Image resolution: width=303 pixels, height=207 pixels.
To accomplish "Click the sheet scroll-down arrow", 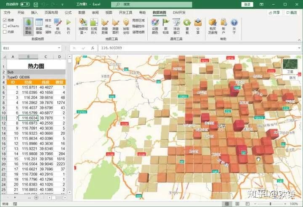I will click(x=69, y=192).
